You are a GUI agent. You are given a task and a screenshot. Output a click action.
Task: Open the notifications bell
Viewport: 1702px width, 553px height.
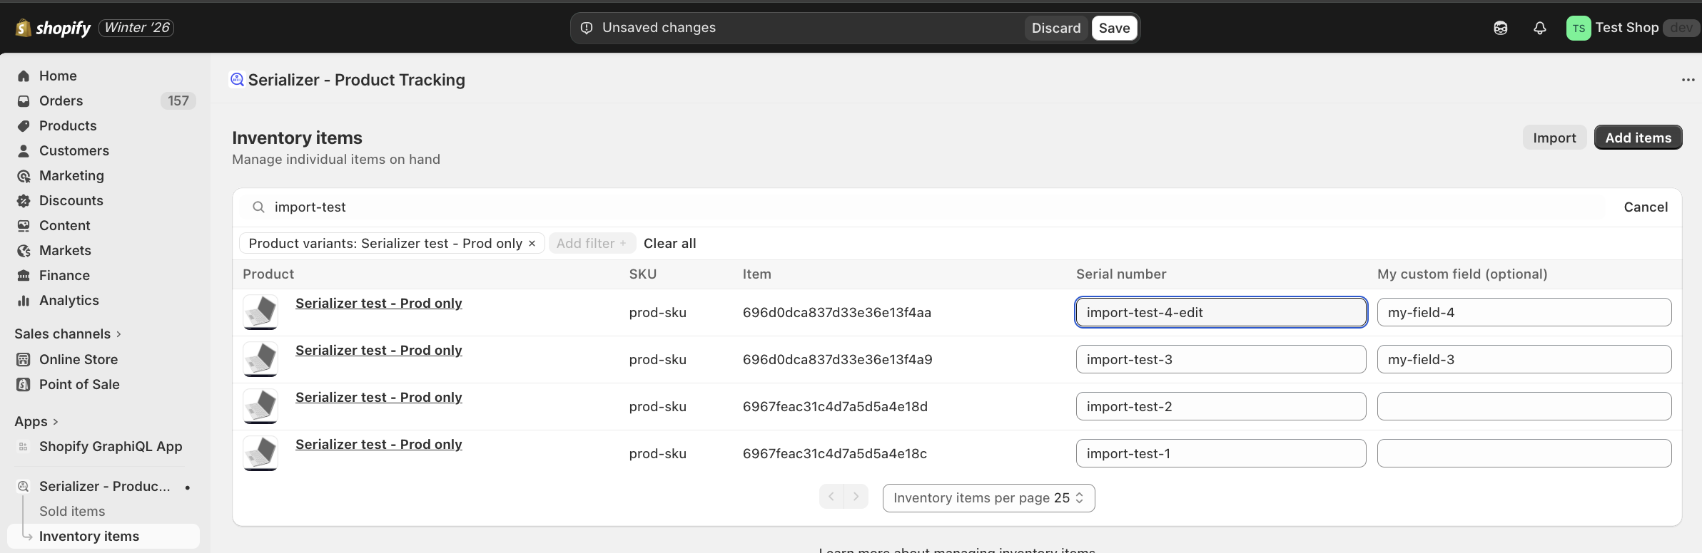pos(1539,28)
